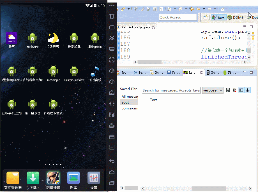Screen dimensions: 258x192
Task: Open the CustomGridView app
Action: coord(74,74)
